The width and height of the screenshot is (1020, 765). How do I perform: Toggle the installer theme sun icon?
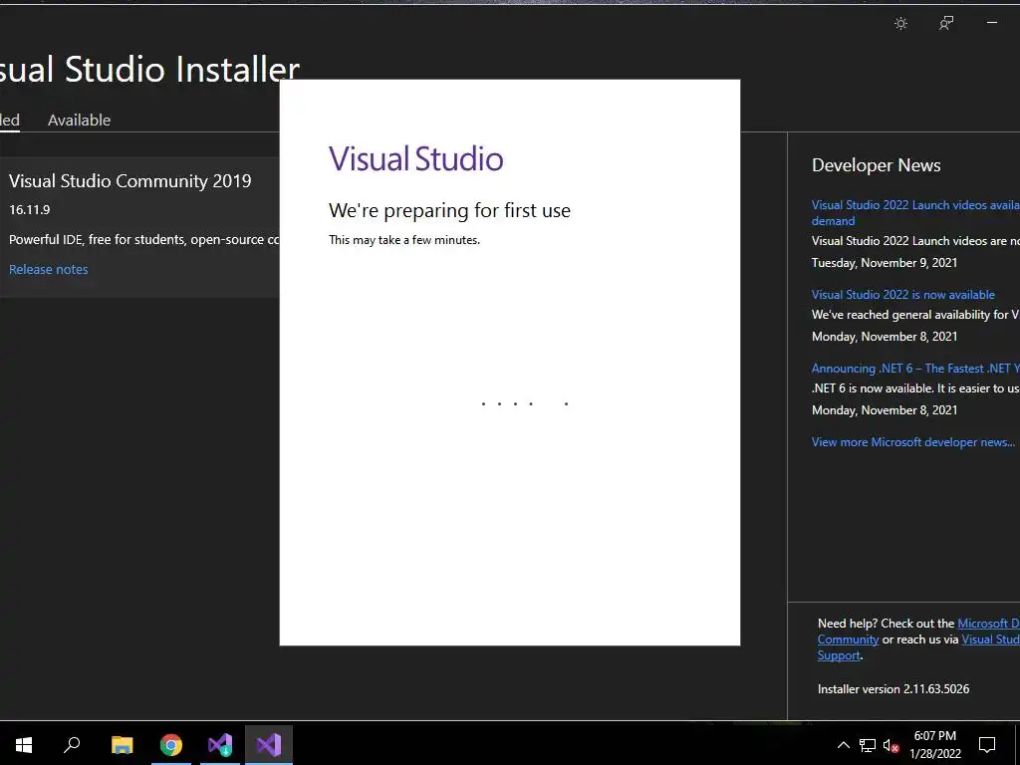[x=900, y=24]
